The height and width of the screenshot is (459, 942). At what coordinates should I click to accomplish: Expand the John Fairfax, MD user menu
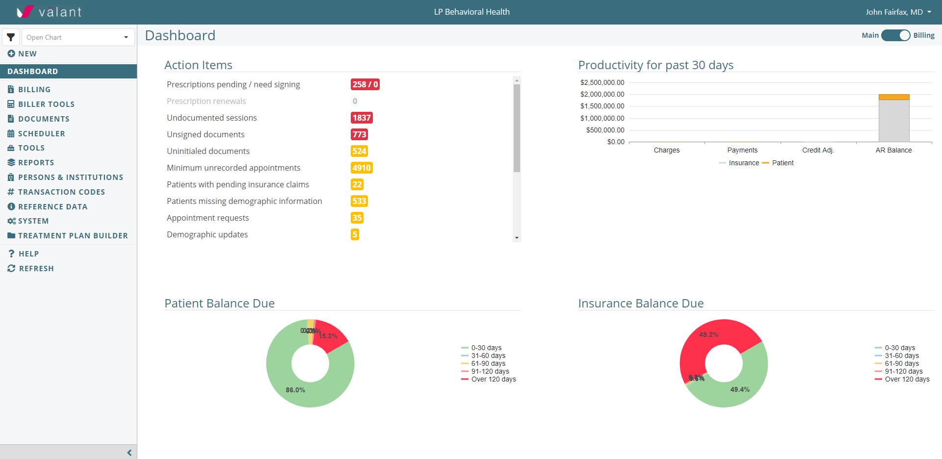[898, 12]
